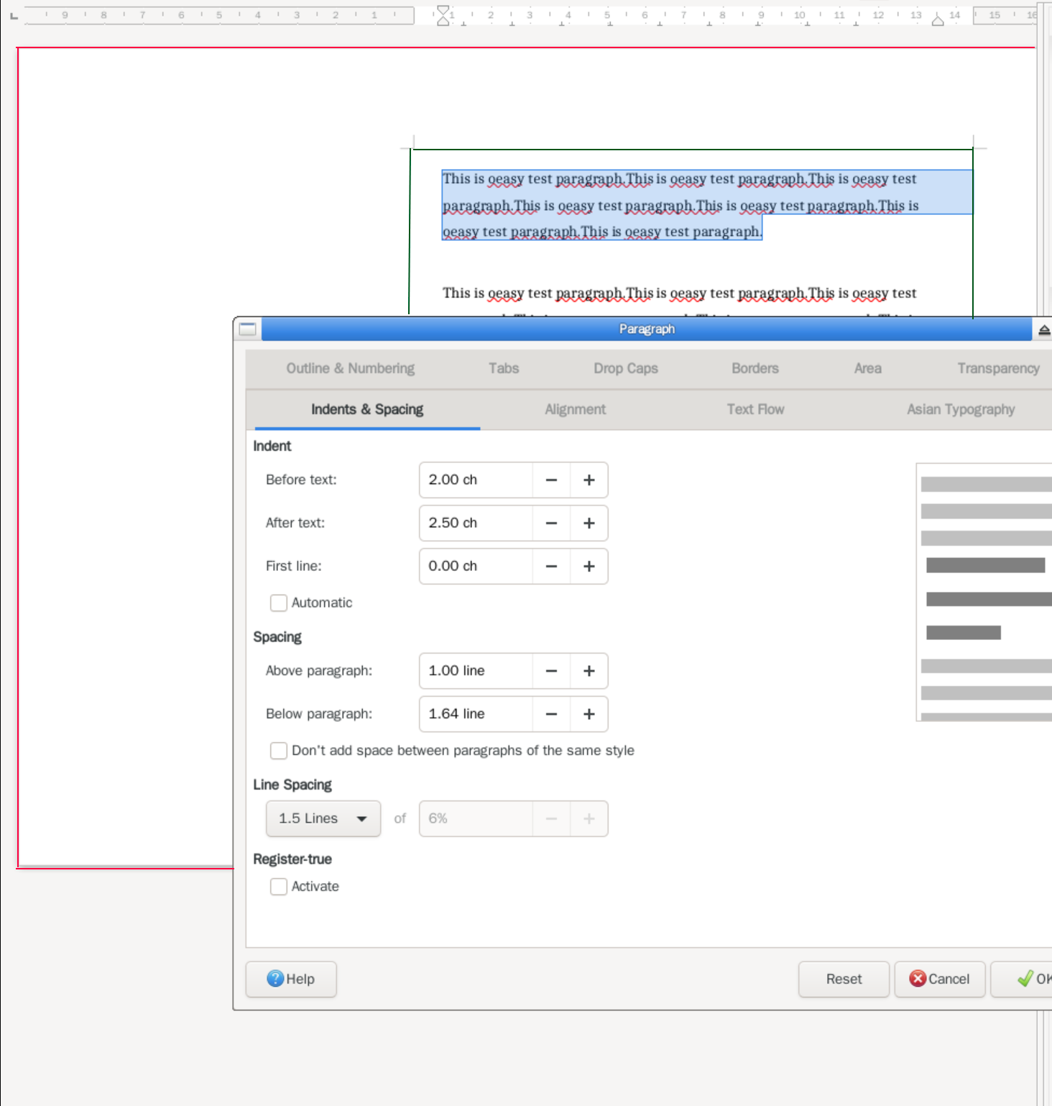Switch to the Outline & Numbering tab
The height and width of the screenshot is (1106, 1052).
351,368
